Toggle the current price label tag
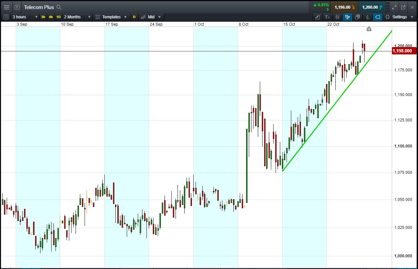Screen dimensions: 418x269 (x=378, y=17)
